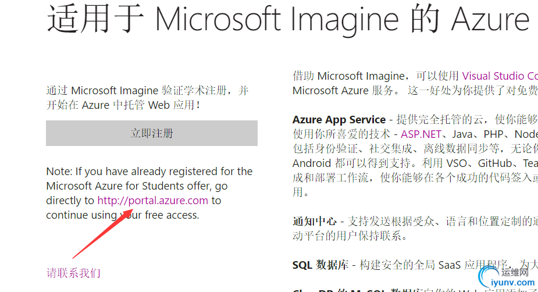Select the SQL 数据库 heading
The image size is (538, 292).
320,265
